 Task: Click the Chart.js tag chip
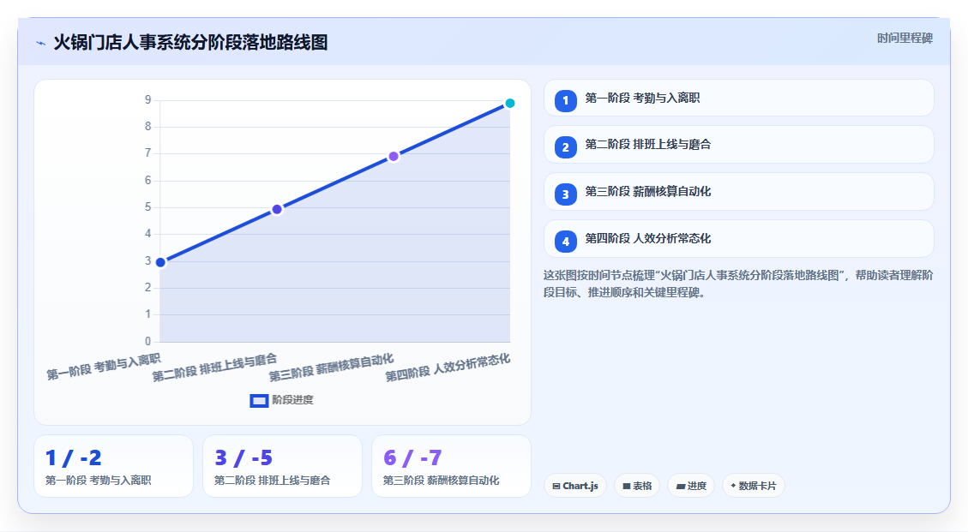[575, 486]
